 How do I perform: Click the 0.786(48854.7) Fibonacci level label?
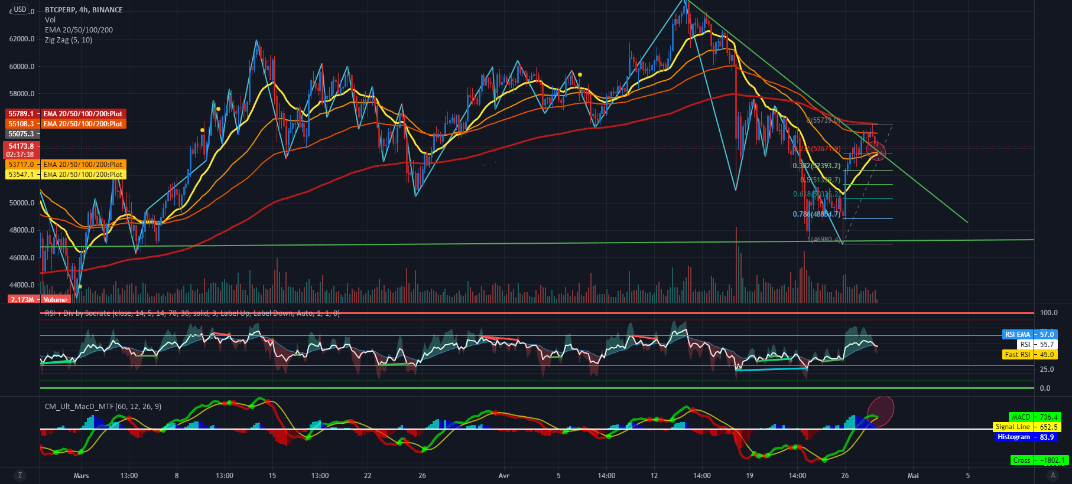(x=817, y=214)
